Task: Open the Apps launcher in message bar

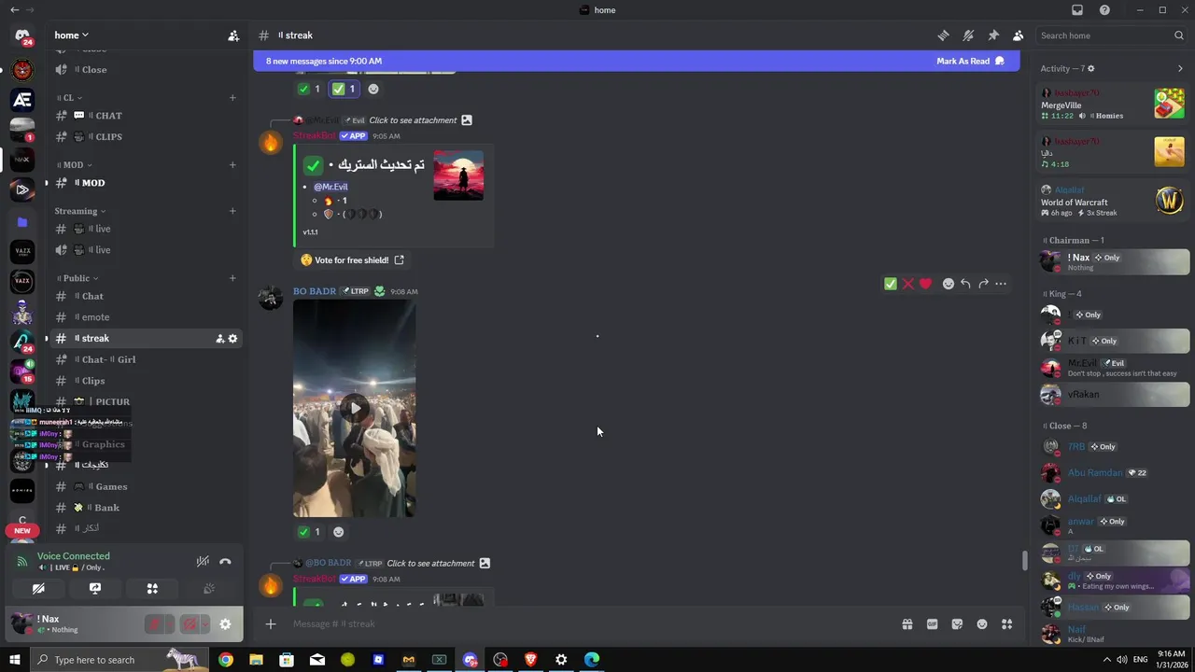Action: tap(1006, 624)
